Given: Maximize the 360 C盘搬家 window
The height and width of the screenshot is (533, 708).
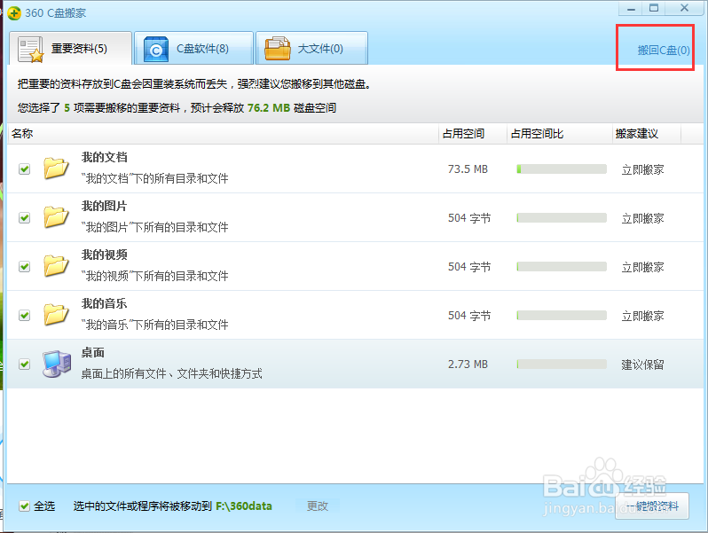Looking at the screenshot, I should (x=654, y=8).
